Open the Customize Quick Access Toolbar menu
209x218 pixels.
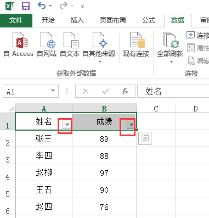coord(82,7)
